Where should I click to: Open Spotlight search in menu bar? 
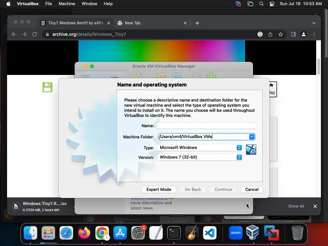click(x=261, y=4)
